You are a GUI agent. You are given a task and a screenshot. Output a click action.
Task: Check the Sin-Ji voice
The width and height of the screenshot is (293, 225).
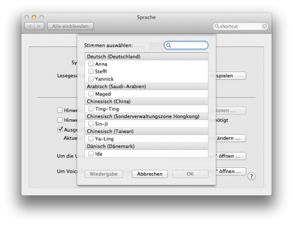coord(91,124)
